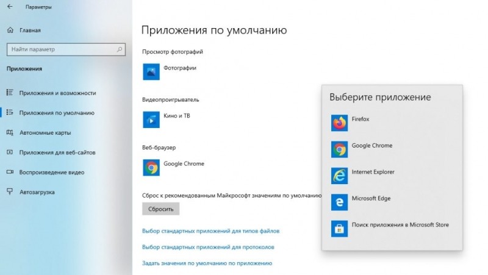
Task: Click the Приложения и возможности list icon
Action: 10,93
